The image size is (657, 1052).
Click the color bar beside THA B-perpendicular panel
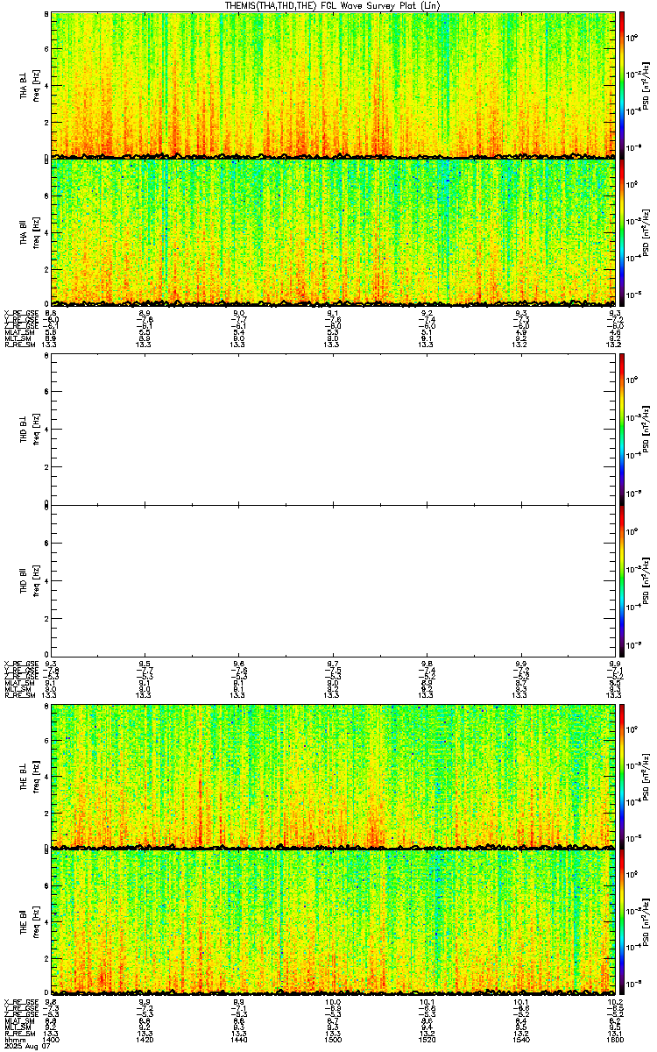(622, 84)
